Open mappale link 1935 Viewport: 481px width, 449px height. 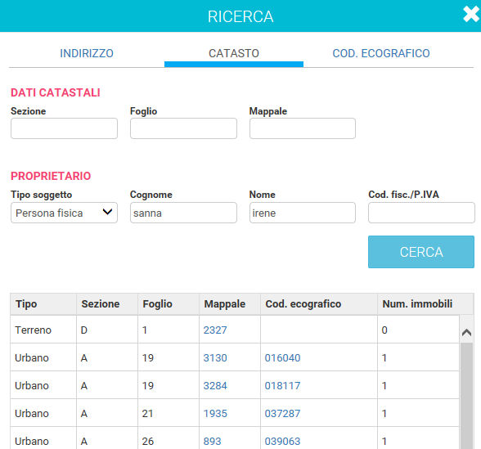pyautogui.click(x=215, y=414)
